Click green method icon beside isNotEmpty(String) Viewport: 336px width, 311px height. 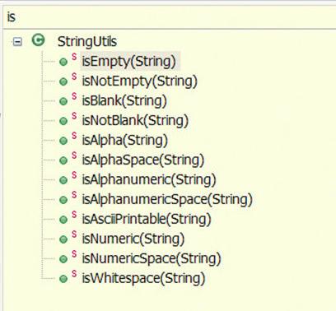pyautogui.click(x=63, y=81)
